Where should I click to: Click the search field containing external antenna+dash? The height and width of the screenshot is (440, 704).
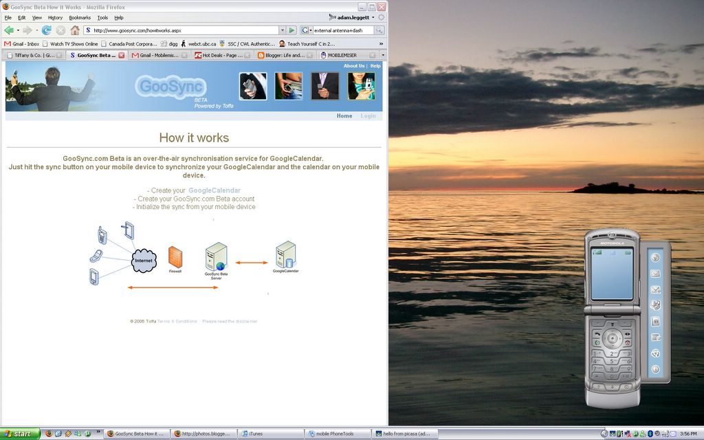343,30
